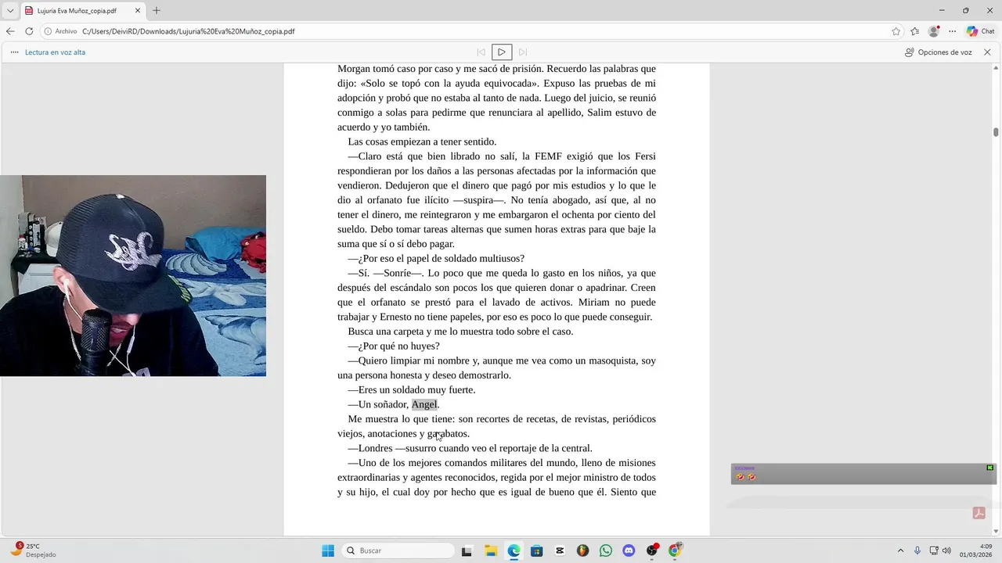Click the Buscar taskbar search box
Viewport: 1002px width, 563px height.
(398, 550)
